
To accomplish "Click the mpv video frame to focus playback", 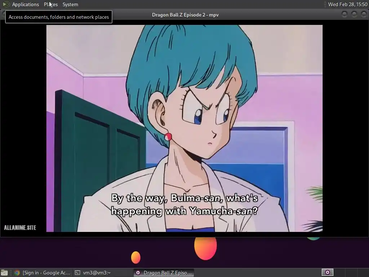I will point(184,128).
